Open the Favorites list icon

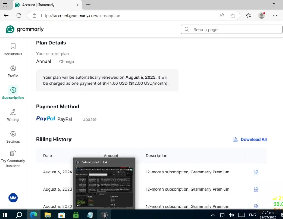tap(248, 16)
